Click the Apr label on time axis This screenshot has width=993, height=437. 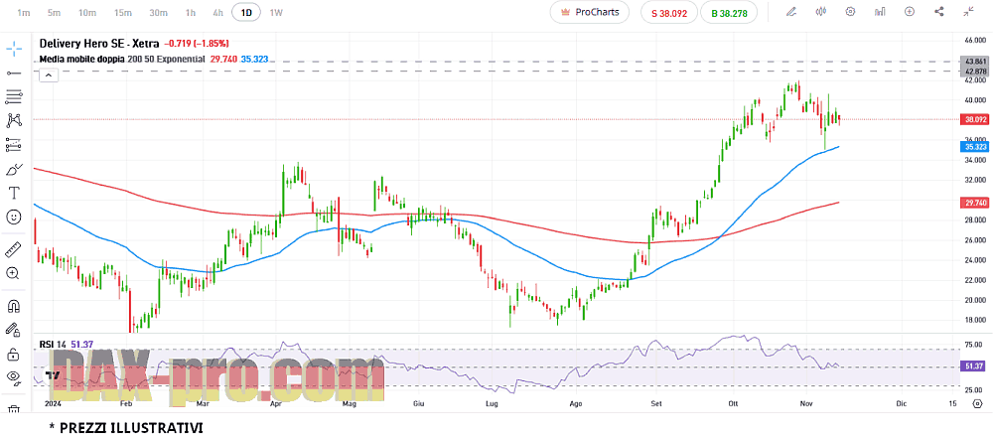coord(275,403)
